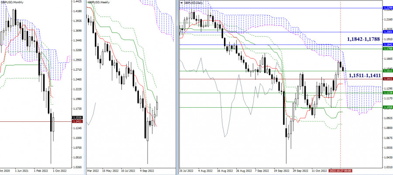The image size is (393, 175).
Task: Click the 1.2160 value on daily price axis
Action: pos(388,19)
